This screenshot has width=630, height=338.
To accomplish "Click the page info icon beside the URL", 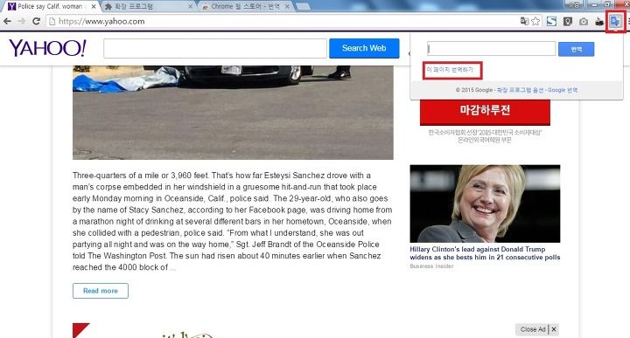I will point(52,21).
